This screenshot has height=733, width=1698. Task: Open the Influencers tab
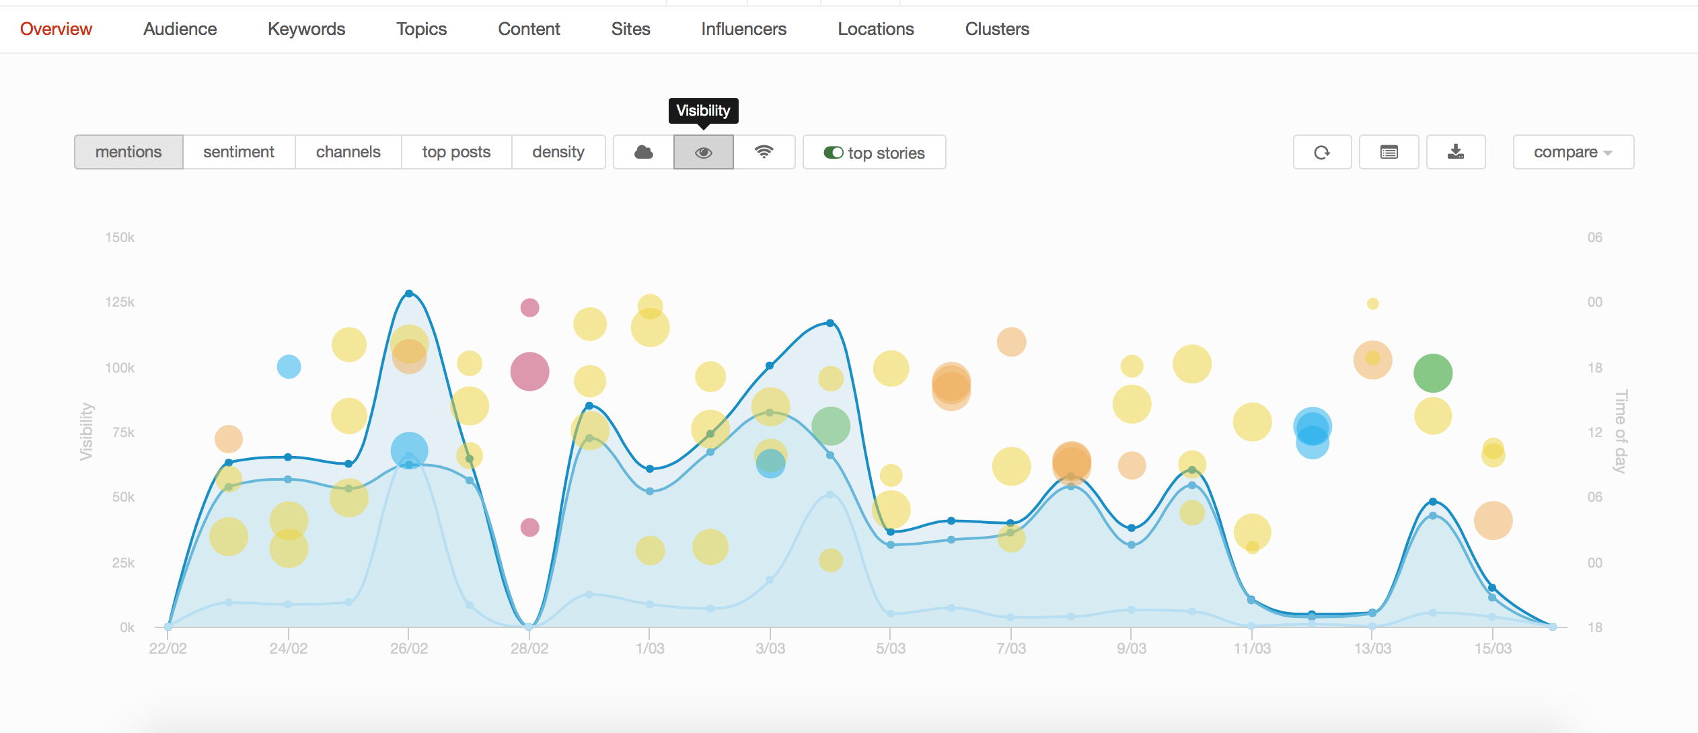[x=743, y=29]
